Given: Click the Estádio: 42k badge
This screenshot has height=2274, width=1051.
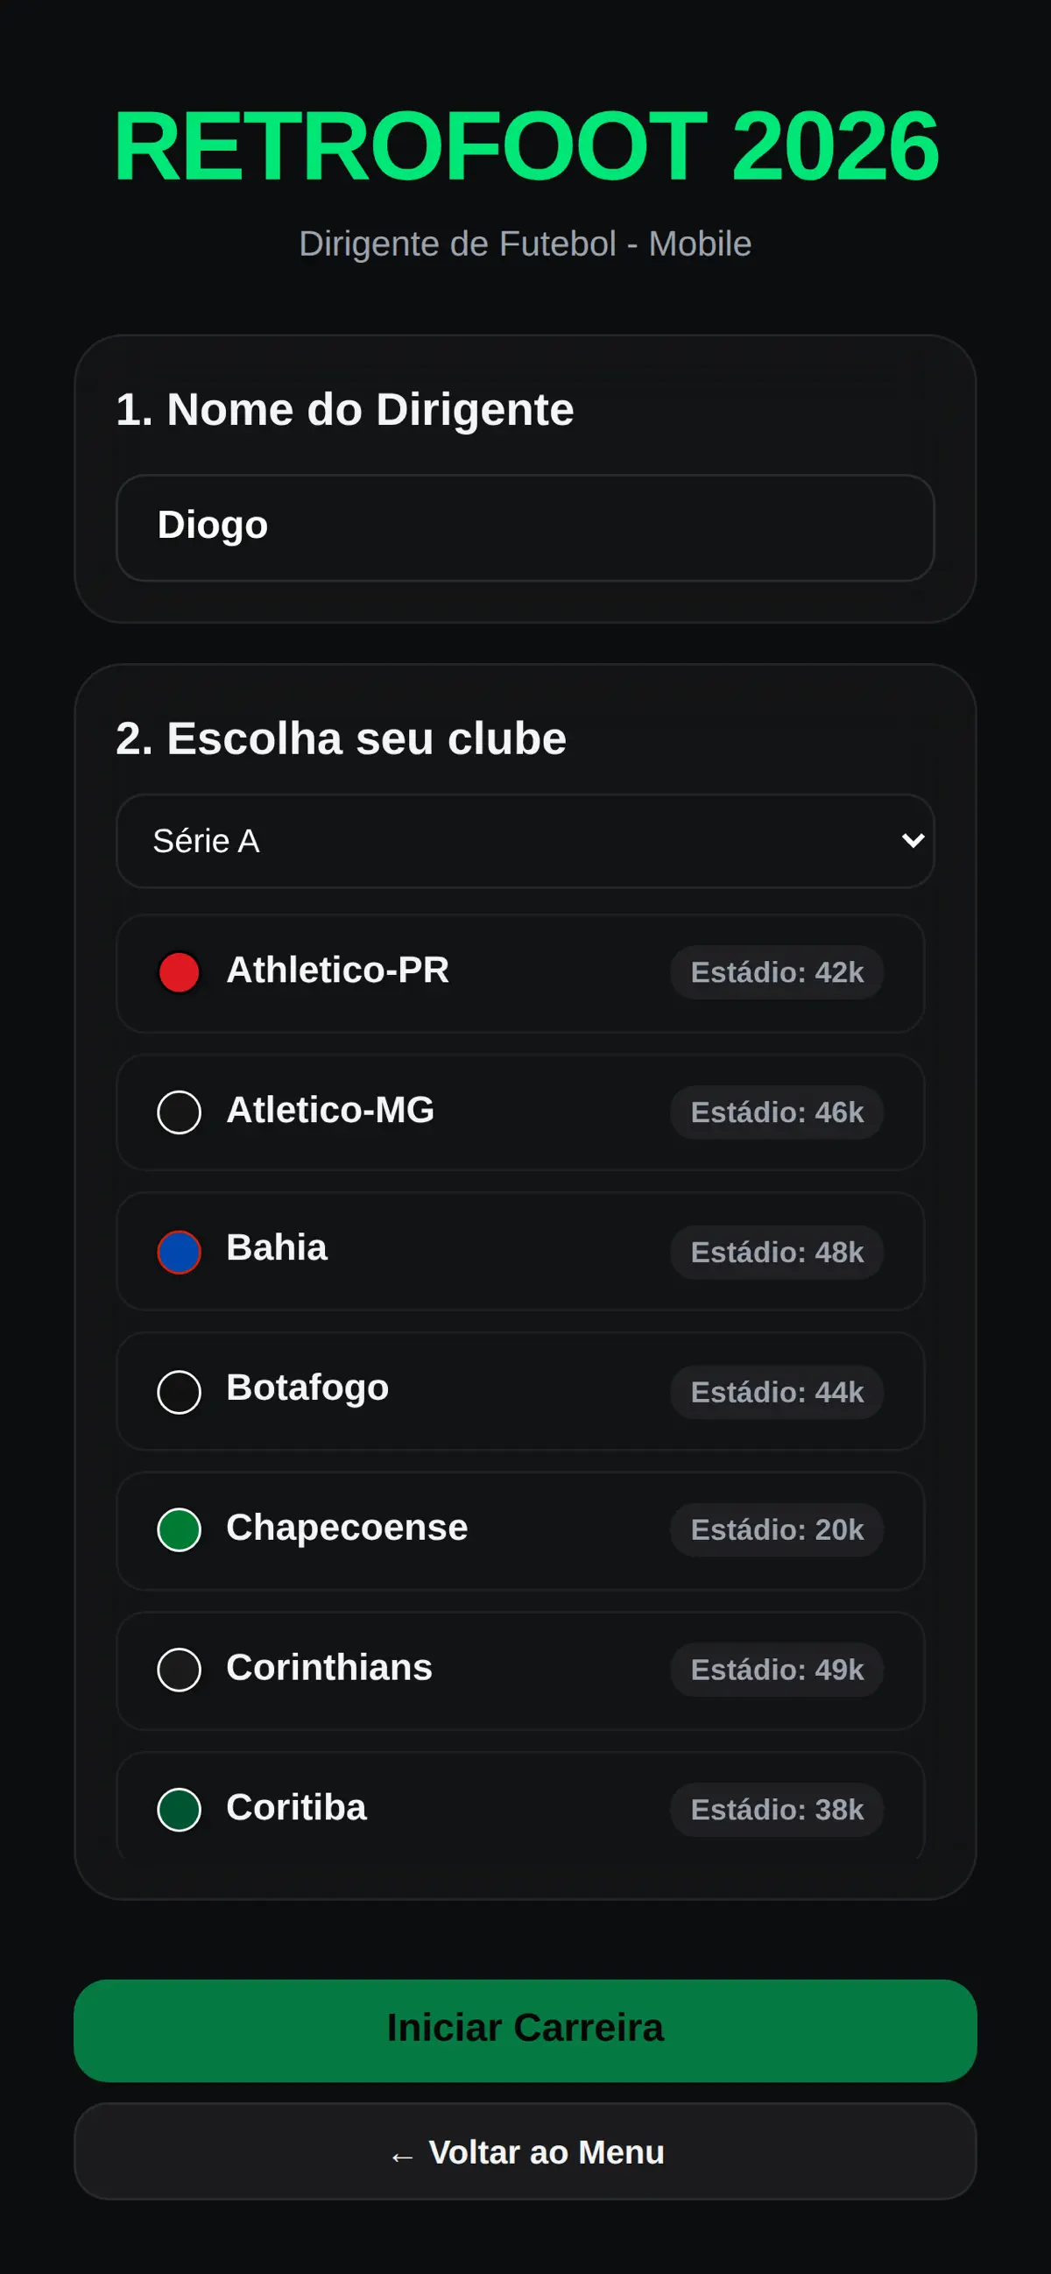Looking at the screenshot, I should [777, 972].
